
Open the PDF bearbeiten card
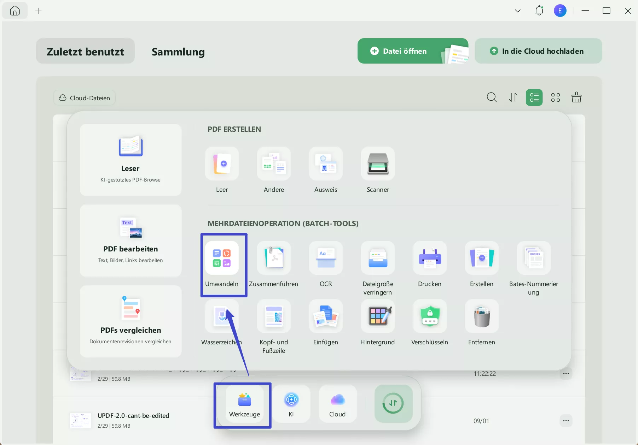[x=130, y=241]
